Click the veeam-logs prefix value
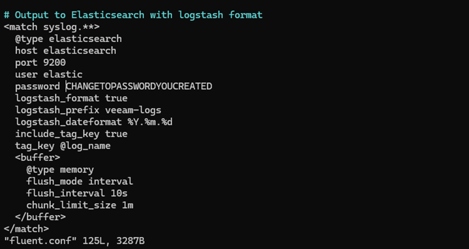Viewport: 469px width, 249px height. [x=133, y=110]
